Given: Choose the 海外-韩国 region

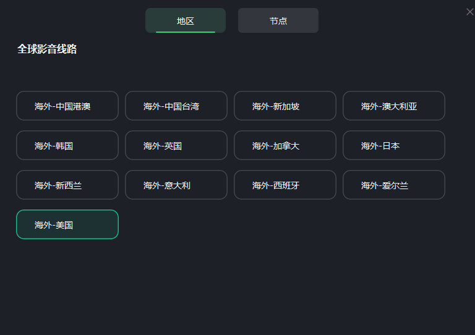Looking at the screenshot, I should (67, 145).
